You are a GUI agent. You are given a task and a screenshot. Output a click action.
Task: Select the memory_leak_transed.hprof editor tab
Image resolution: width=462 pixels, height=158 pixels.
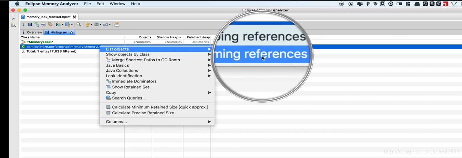click(48, 17)
